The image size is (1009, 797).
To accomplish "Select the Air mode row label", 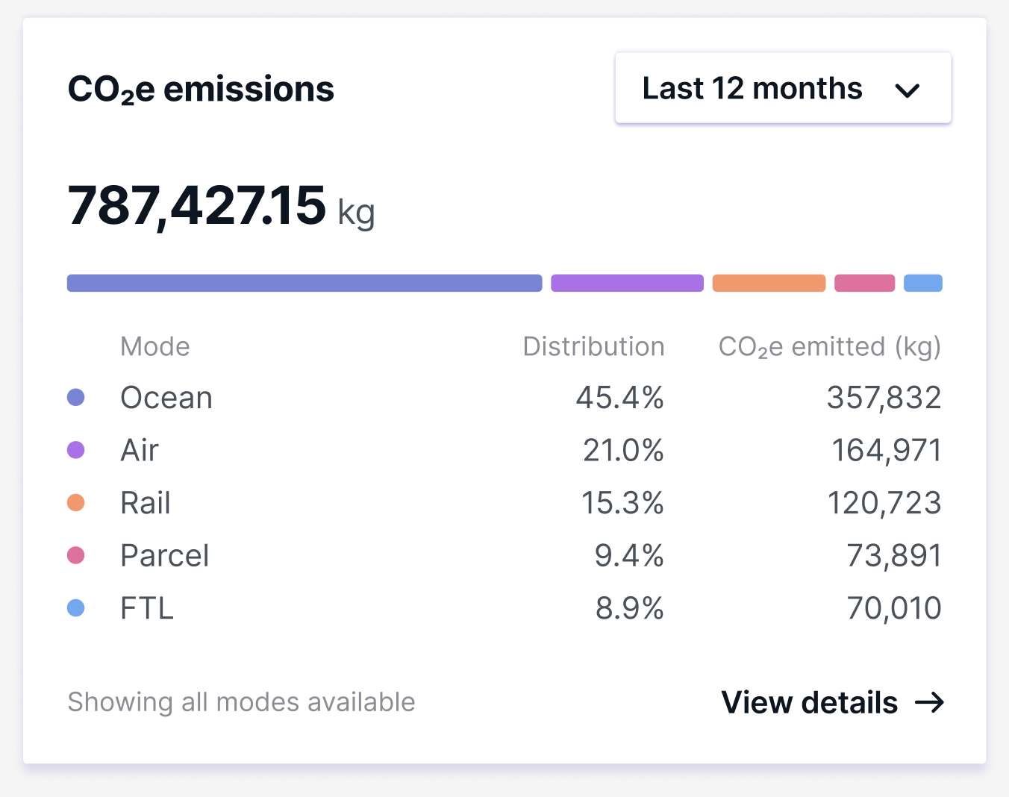I will [x=140, y=450].
